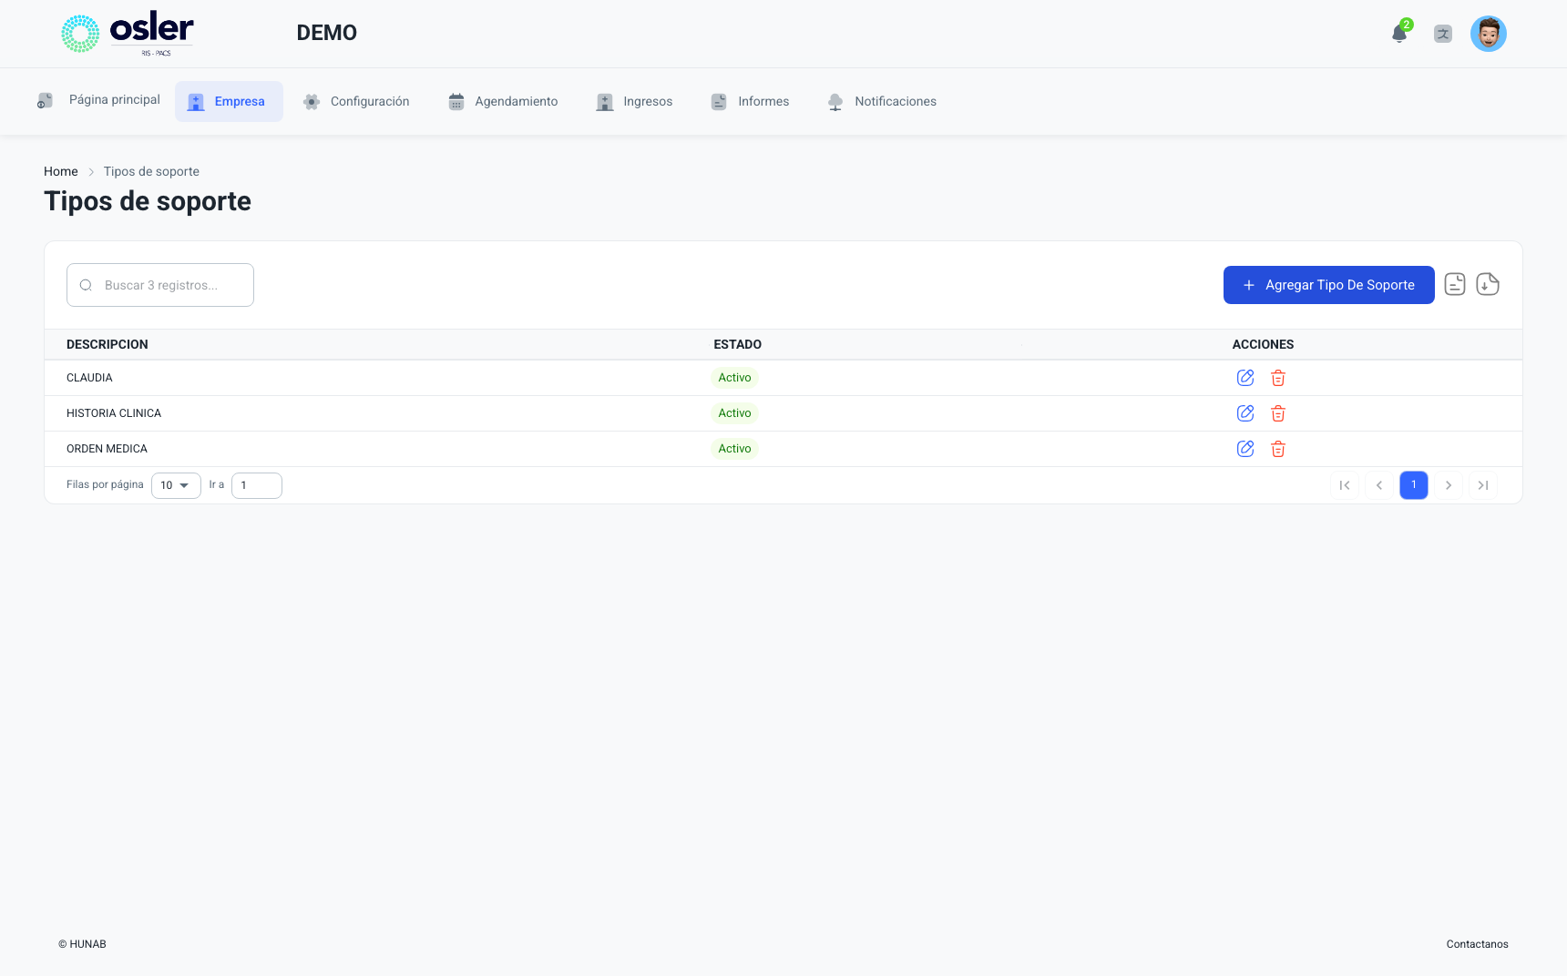Click the Ir a page number field
The image size is (1567, 976).
pos(257,485)
